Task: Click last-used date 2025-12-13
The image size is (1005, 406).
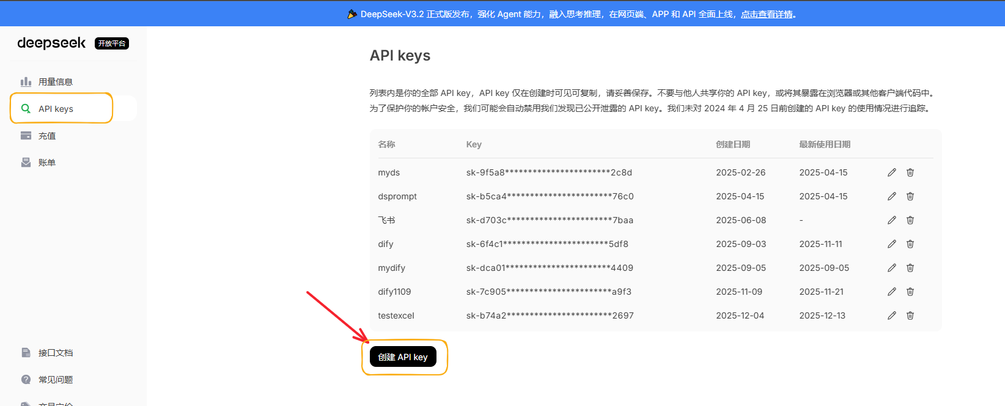Action: coord(822,316)
